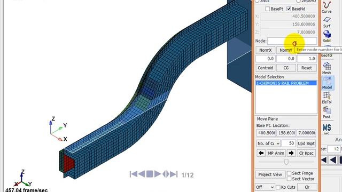The height and width of the screenshot is (192, 342).
Task: Click the 1/12 frame counter text
Action: [x=188, y=175]
